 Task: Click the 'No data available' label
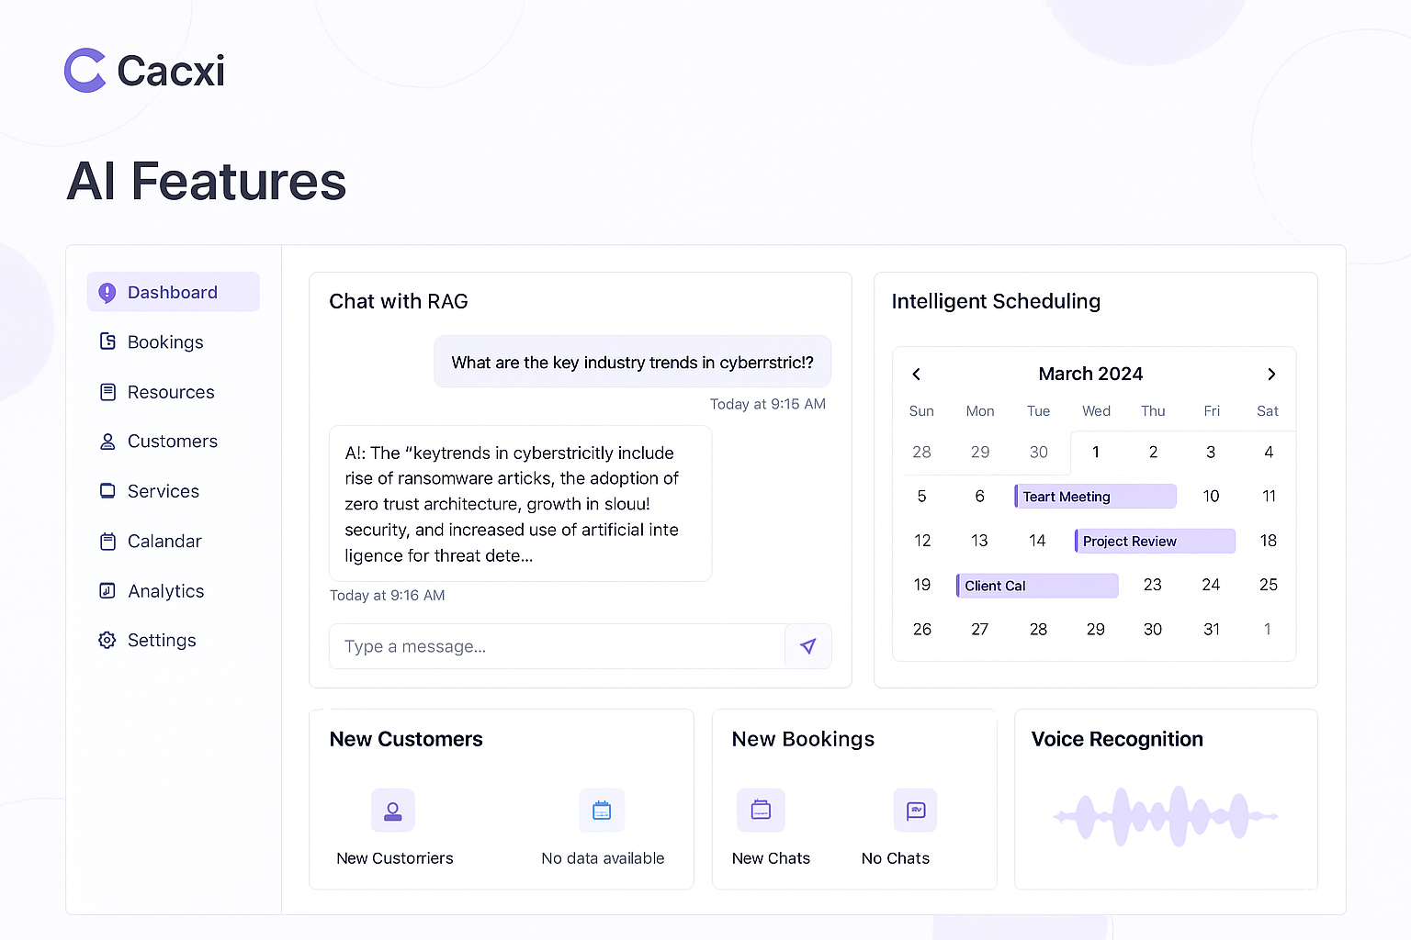[x=603, y=858]
